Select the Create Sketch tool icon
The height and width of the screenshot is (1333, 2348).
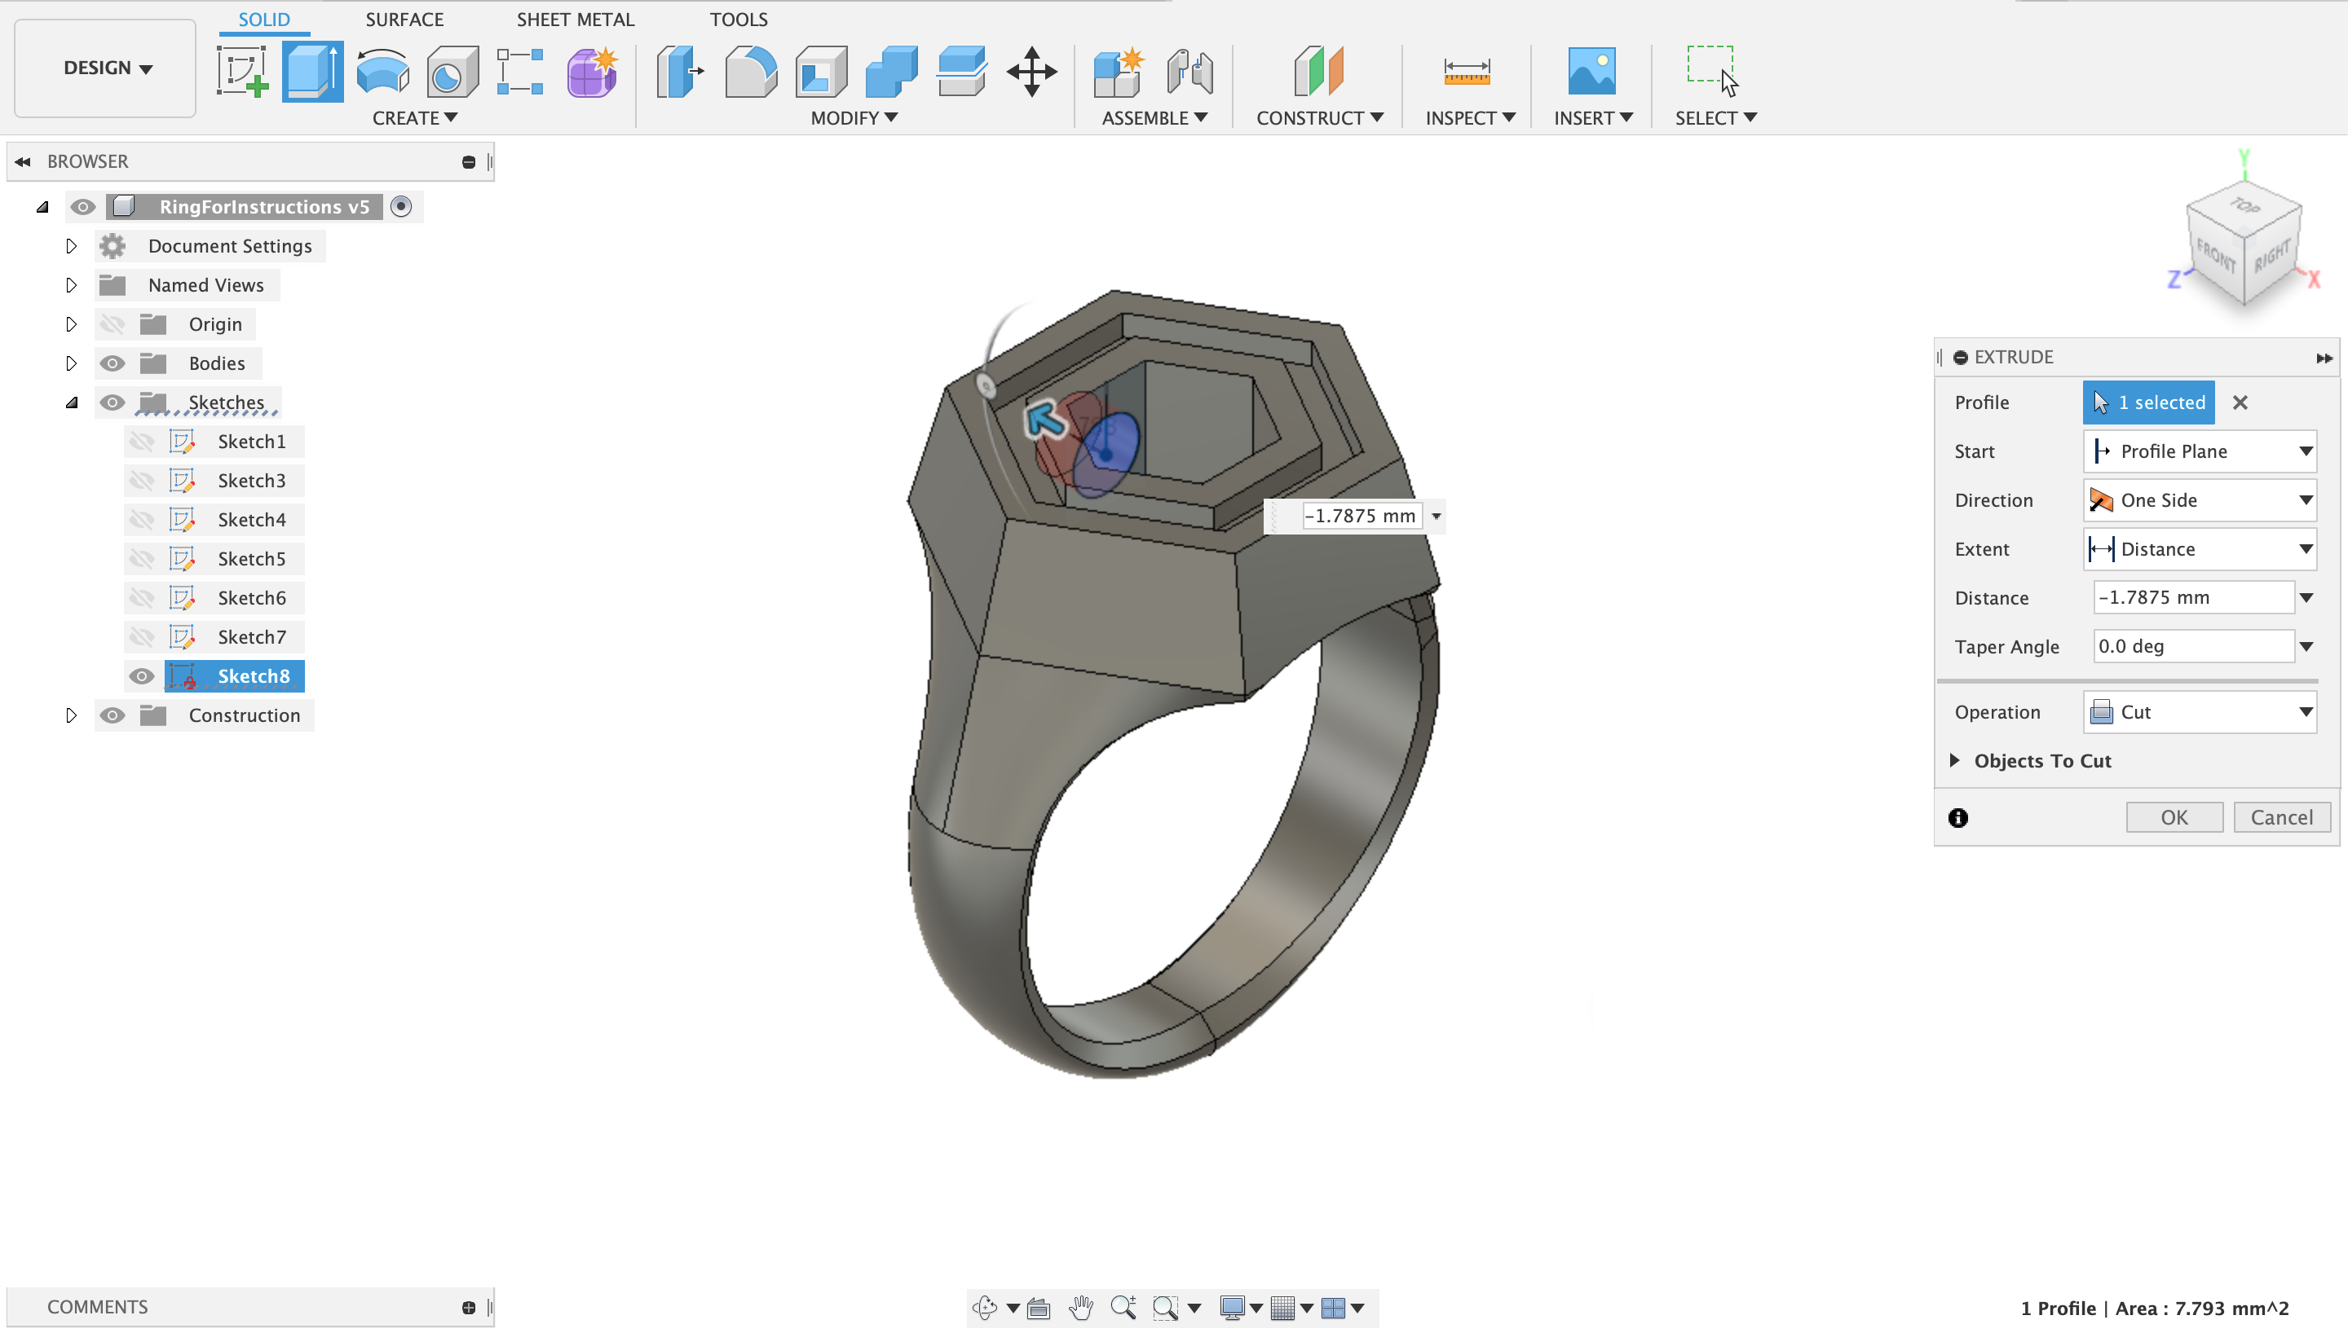[242, 72]
